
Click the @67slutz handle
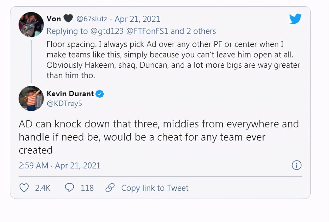(x=92, y=19)
